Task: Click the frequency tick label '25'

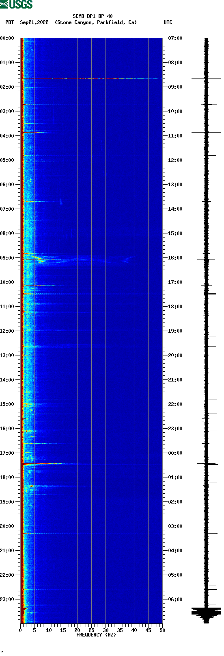Action: (91, 630)
